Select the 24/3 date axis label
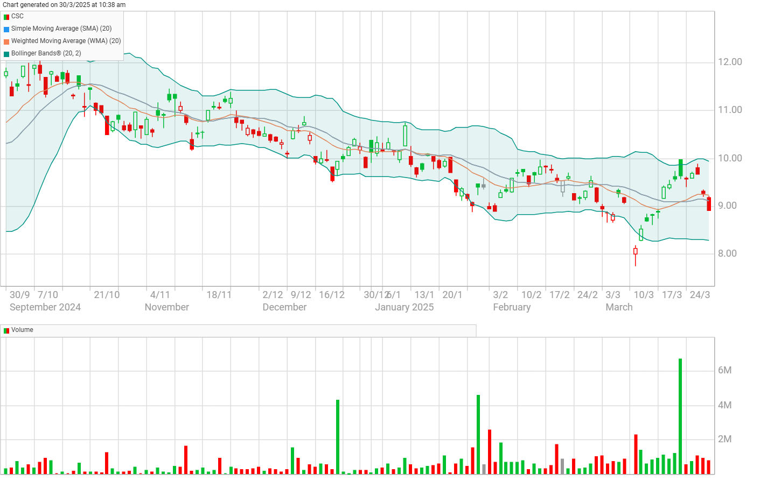 700,295
